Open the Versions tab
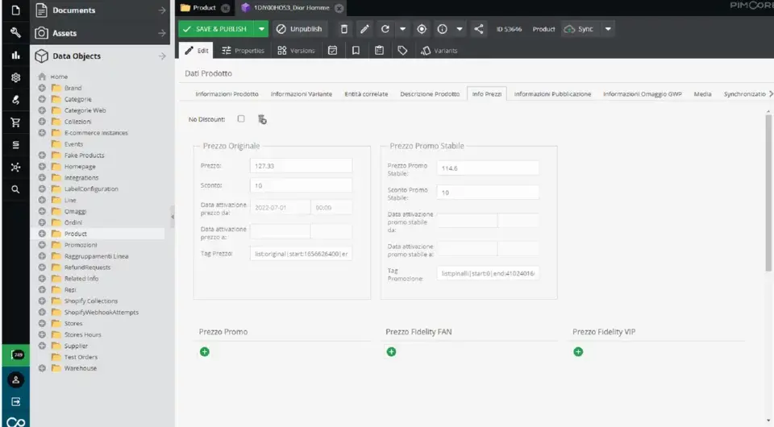Image resolution: width=774 pixels, height=427 pixels. click(x=296, y=50)
